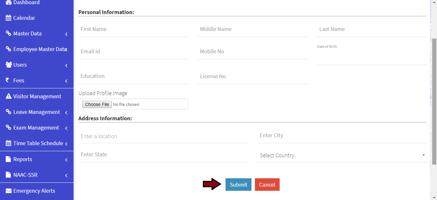Click the Emergency Alerts envelope icon

(9, 191)
